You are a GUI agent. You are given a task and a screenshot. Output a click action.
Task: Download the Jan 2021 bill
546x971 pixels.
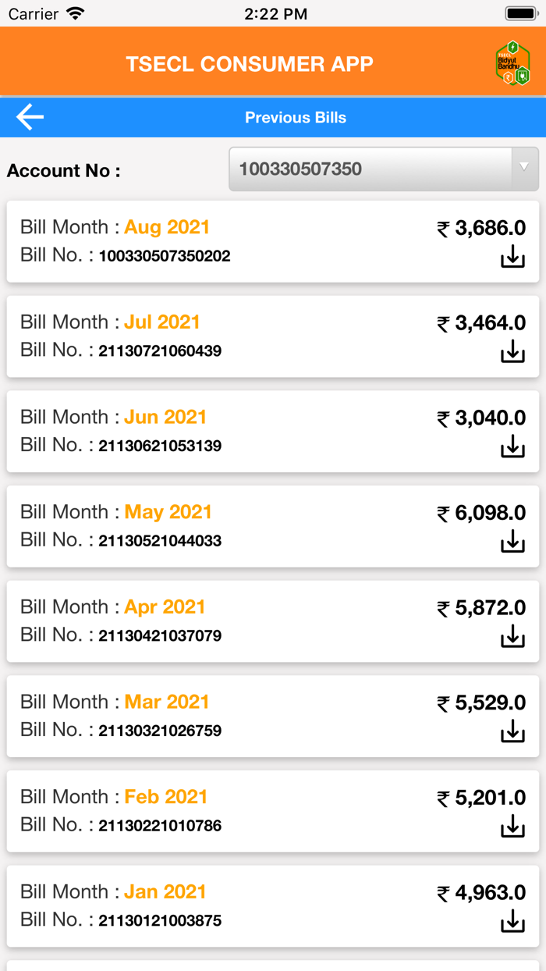pos(512,921)
